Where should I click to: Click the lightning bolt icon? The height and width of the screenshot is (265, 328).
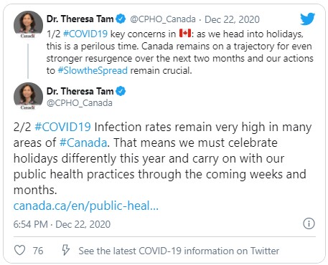(65, 250)
